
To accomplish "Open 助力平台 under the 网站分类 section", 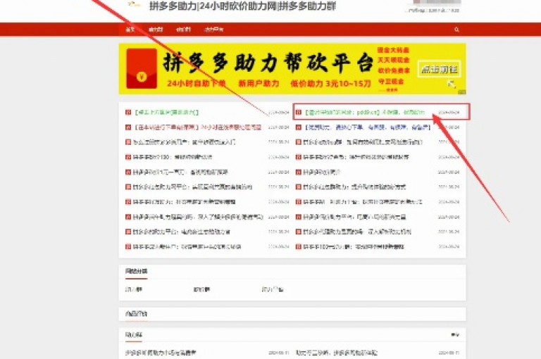I will [x=272, y=289].
